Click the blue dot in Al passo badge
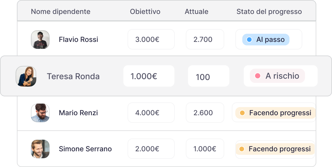This screenshot has height=167, width=332. (249, 40)
